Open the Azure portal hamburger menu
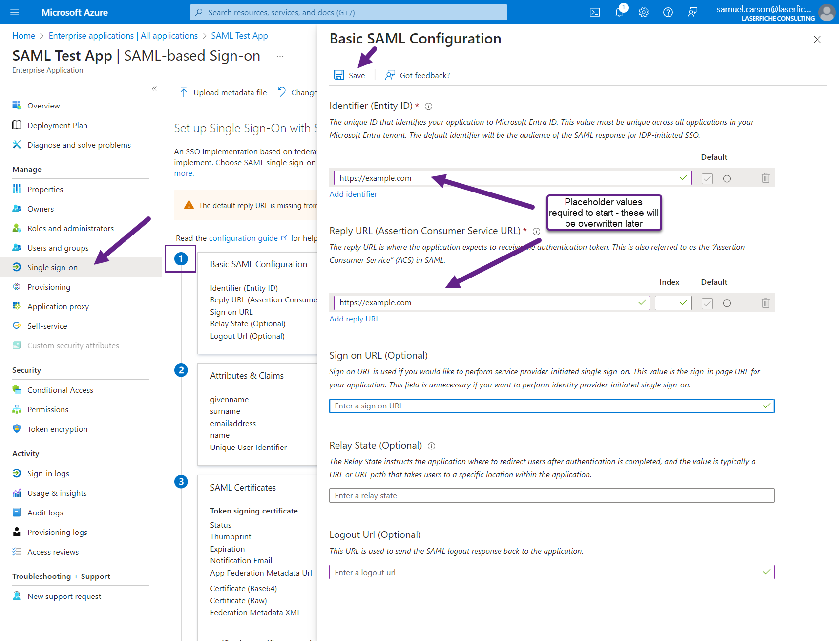The image size is (839, 641). point(15,12)
